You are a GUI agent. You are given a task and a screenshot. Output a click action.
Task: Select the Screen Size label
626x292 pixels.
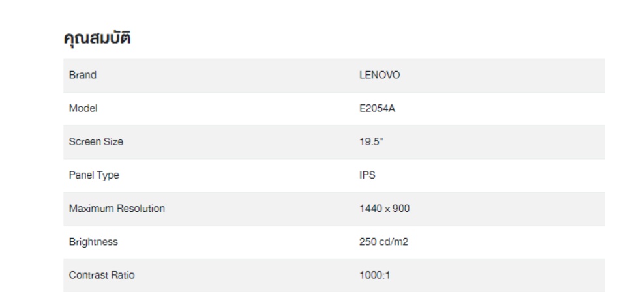pyautogui.click(x=96, y=142)
